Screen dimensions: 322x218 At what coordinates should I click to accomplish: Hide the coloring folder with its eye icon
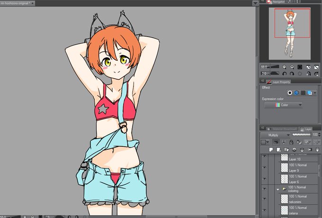point(264,189)
